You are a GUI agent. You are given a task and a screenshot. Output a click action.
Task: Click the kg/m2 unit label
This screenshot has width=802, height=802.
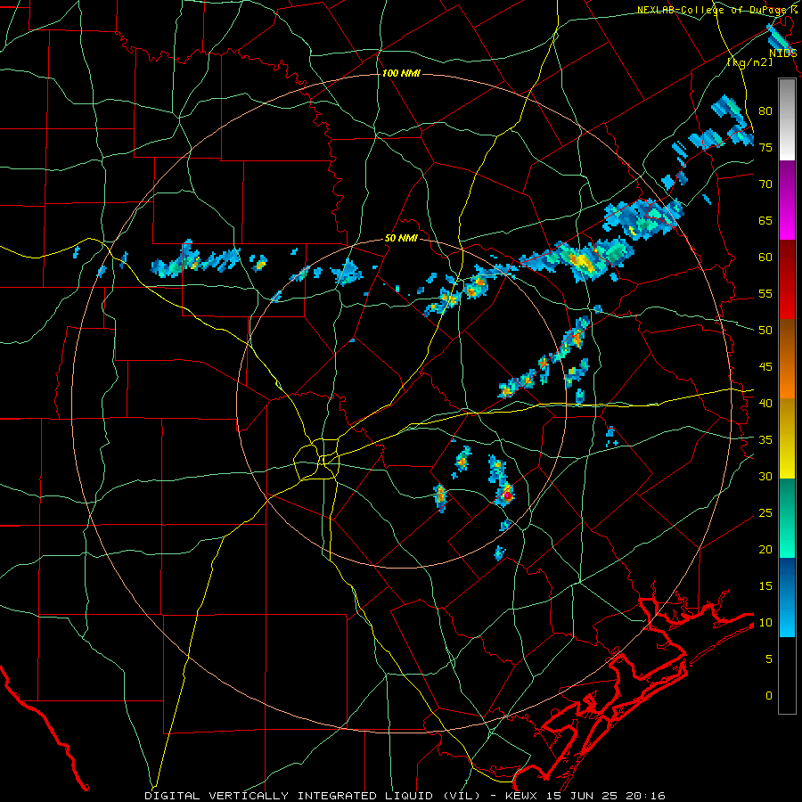[x=749, y=62]
